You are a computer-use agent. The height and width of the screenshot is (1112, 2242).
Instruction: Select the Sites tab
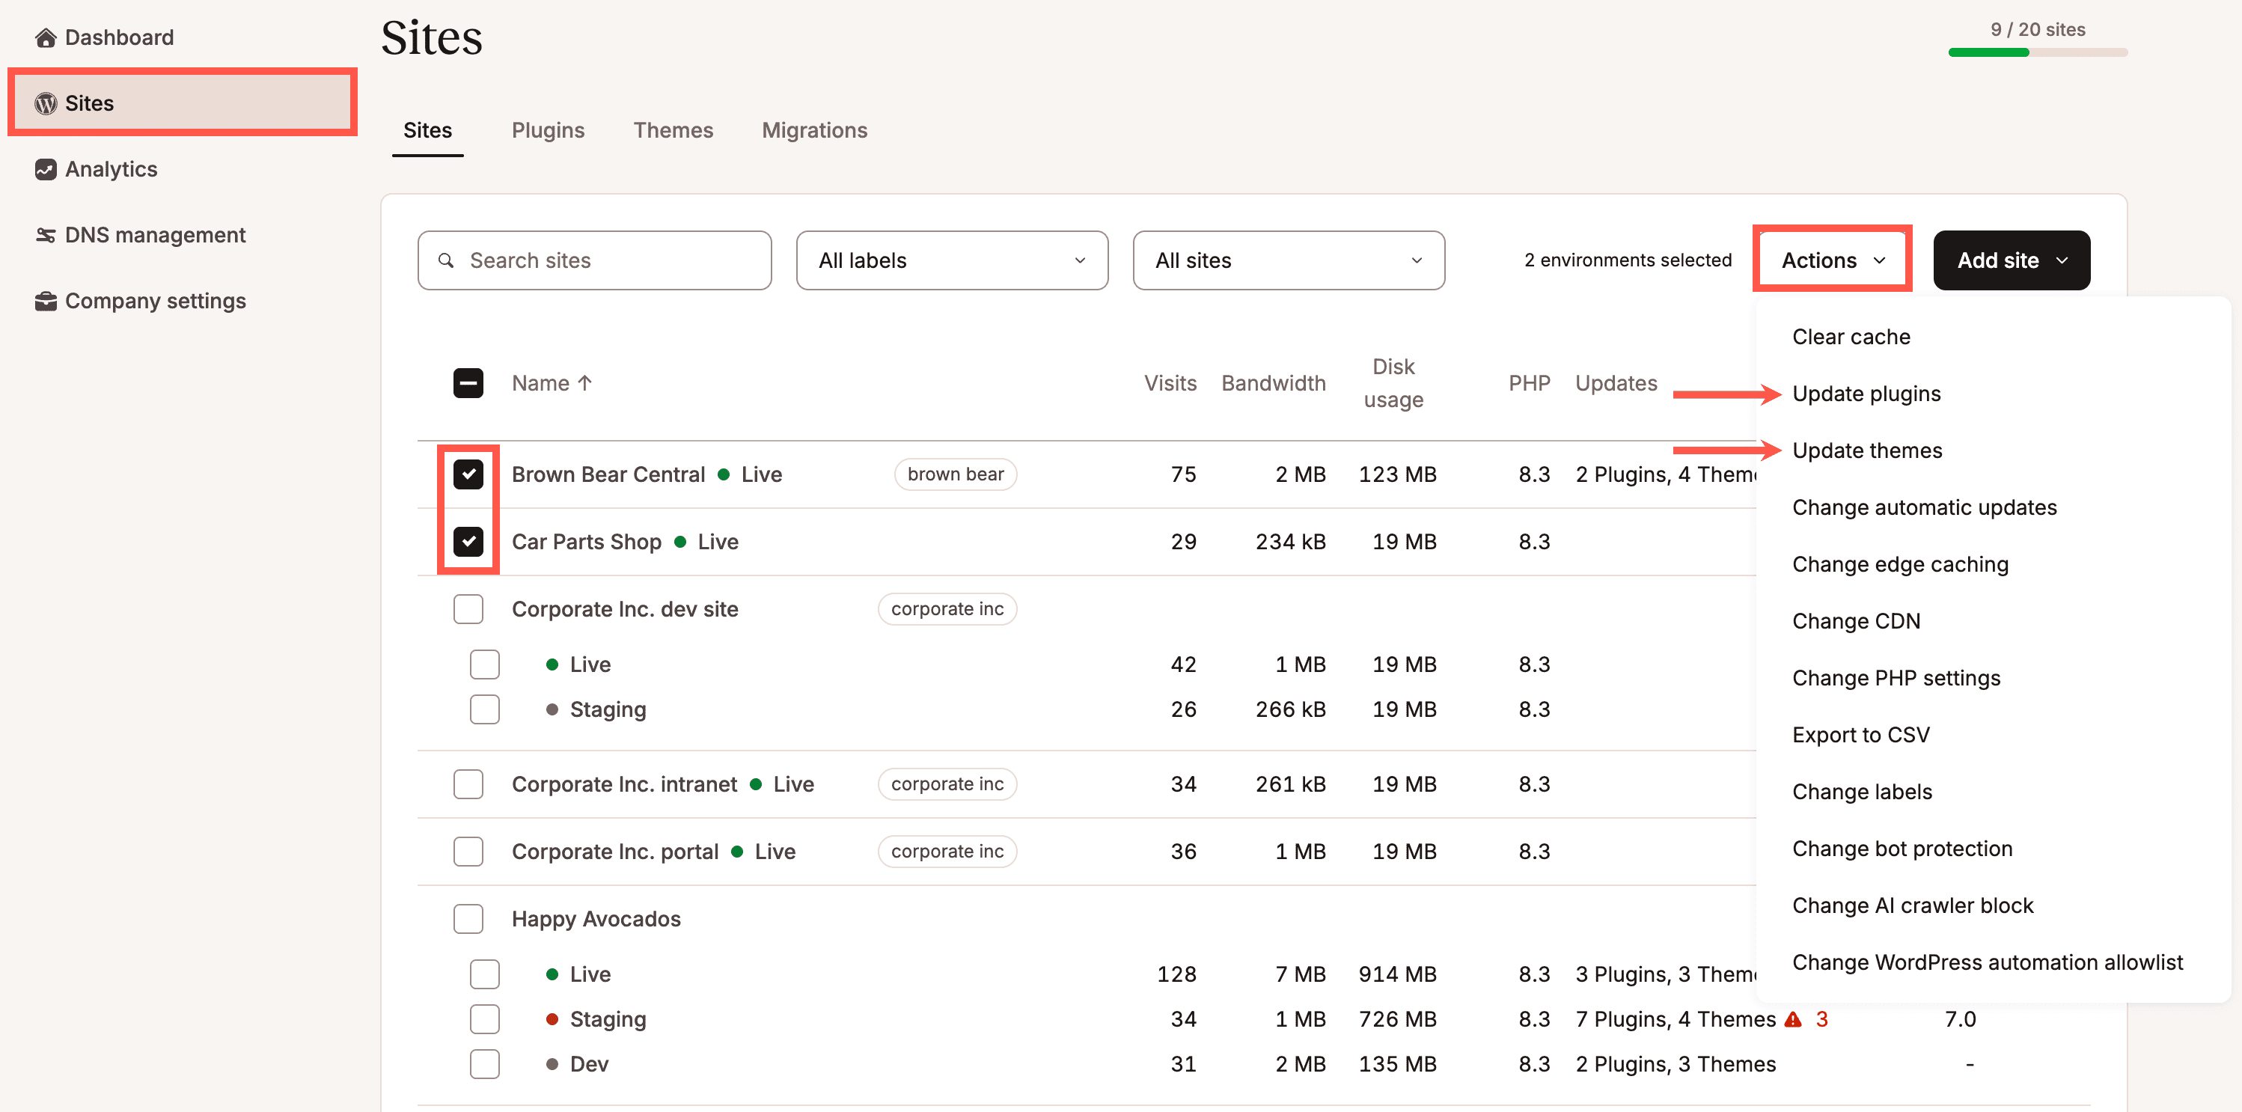pyautogui.click(x=427, y=130)
